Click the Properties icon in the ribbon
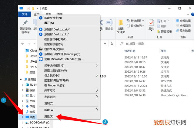The height and width of the screenshot is (128, 194). coord(151,23)
